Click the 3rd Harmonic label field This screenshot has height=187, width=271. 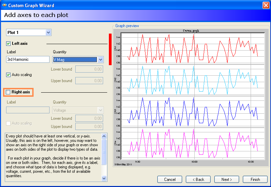tap(28, 59)
